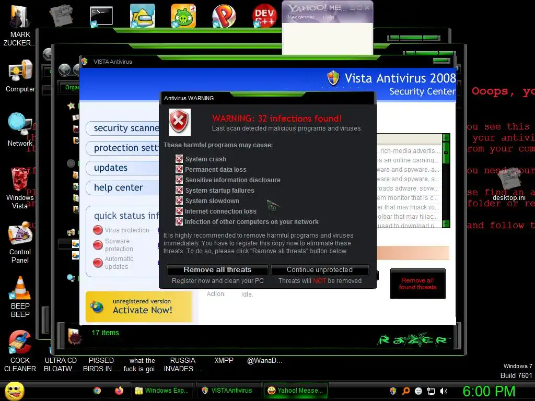Click the Activate Now unregistered version banner
The image size is (535, 401).
139,306
